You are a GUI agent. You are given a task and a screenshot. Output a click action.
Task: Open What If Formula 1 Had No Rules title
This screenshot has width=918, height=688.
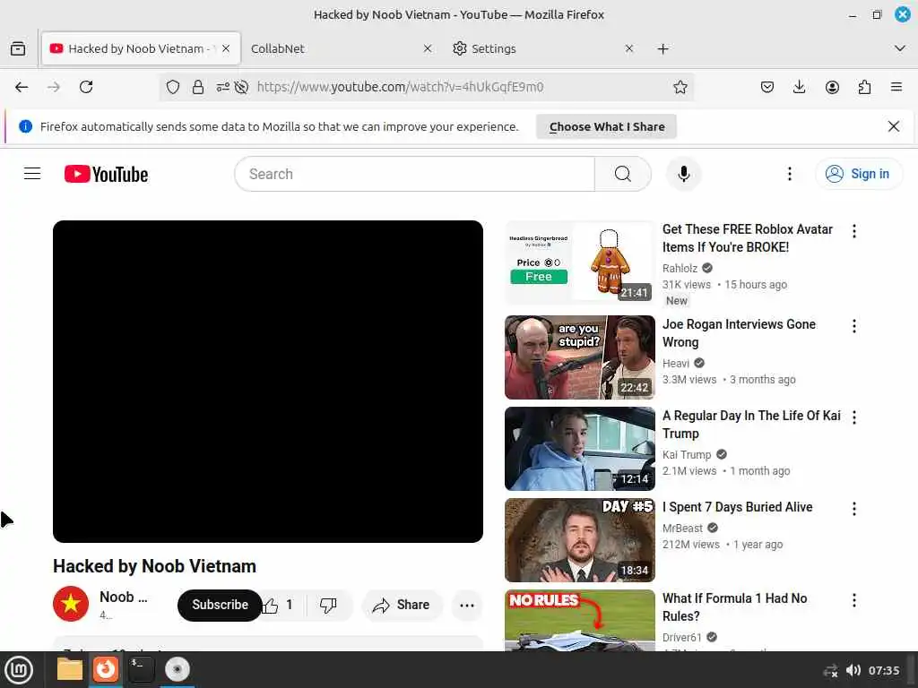(x=735, y=607)
